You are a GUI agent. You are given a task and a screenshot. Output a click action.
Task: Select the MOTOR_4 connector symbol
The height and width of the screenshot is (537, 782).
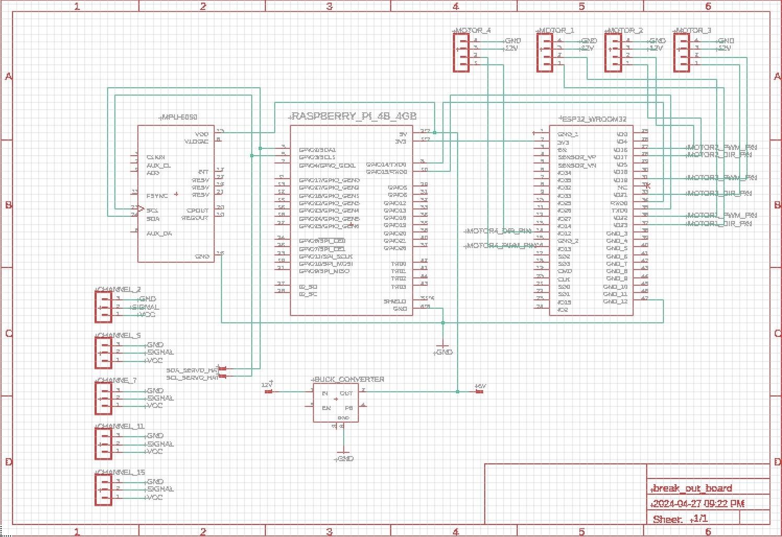coord(461,53)
